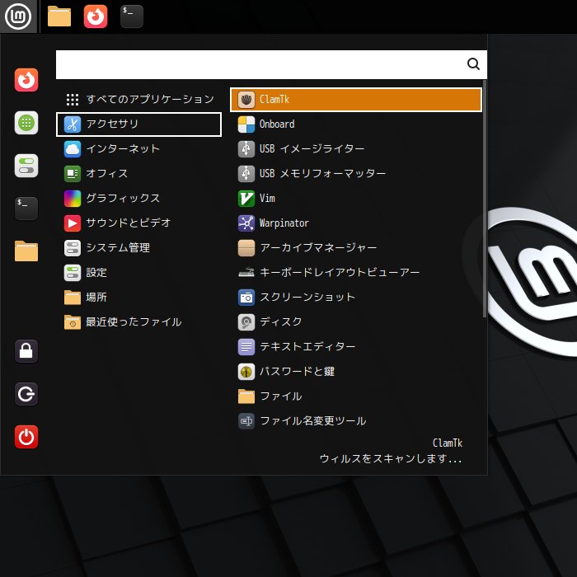Click the red power off icon
The width and height of the screenshot is (577, 577).
point(26,437)
